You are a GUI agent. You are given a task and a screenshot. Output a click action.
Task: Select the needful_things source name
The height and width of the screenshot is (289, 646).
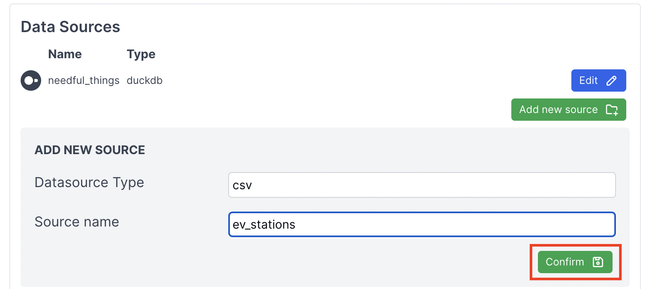pos(84,80)
